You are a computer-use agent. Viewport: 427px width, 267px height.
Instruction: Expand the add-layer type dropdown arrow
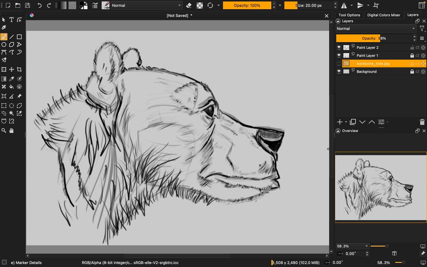click(346, 122)
